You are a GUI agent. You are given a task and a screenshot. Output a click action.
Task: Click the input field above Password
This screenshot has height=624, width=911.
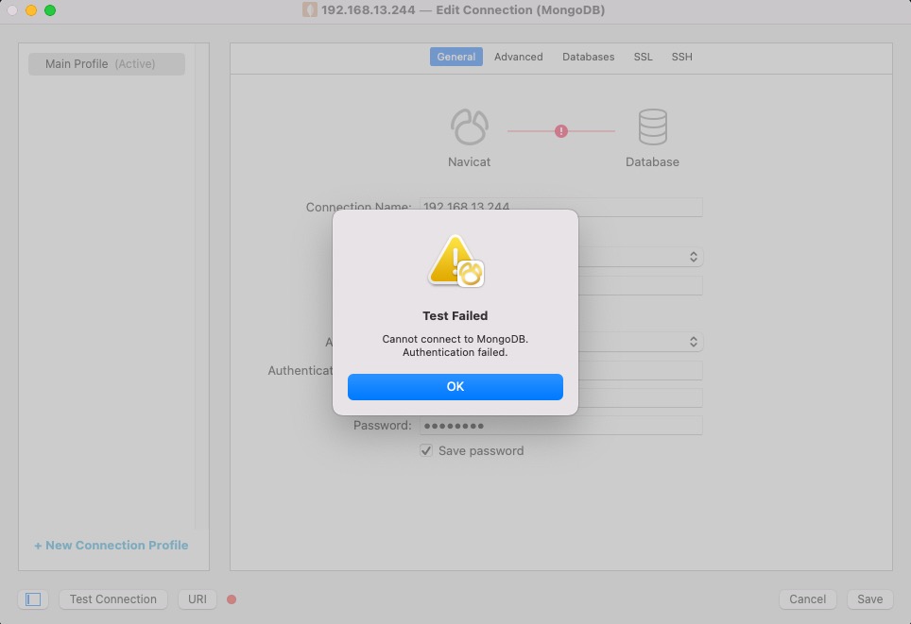point(641,397)
